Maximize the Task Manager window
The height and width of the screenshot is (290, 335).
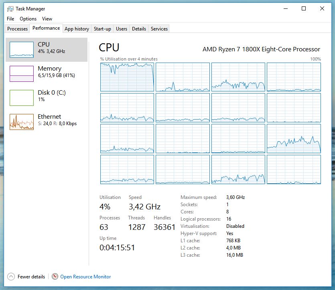(304, 8)
